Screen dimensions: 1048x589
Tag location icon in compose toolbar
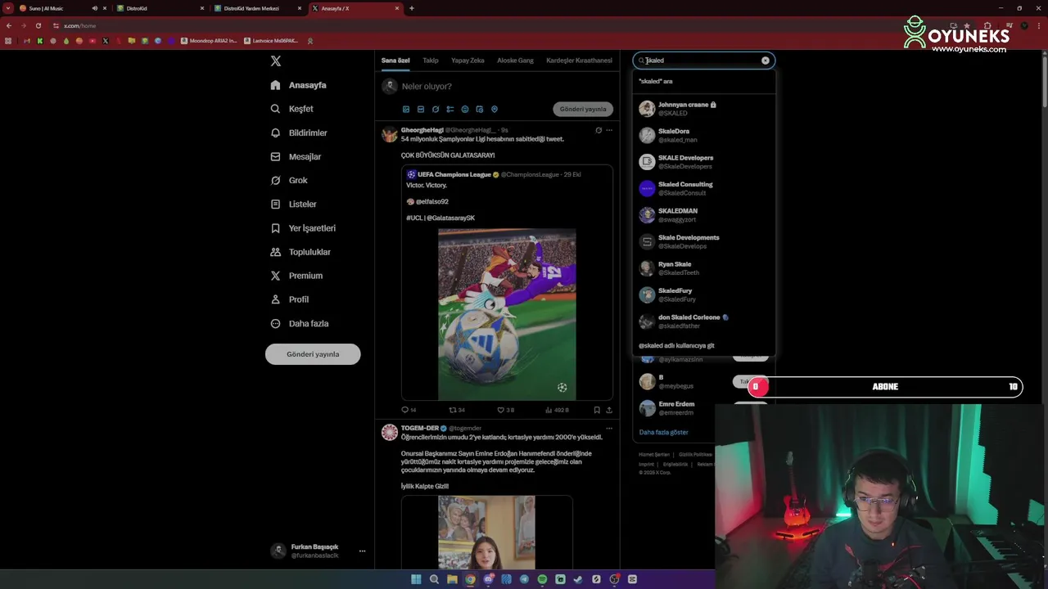[x=494, y=109]
